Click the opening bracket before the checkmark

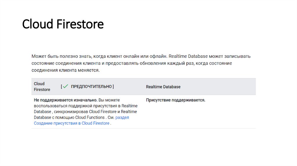pyautogui.click(x=61, y=86)
